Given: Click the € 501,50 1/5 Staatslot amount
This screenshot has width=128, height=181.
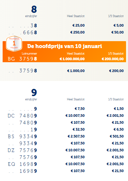Looking at the screenshot, I should click(117, 136).
